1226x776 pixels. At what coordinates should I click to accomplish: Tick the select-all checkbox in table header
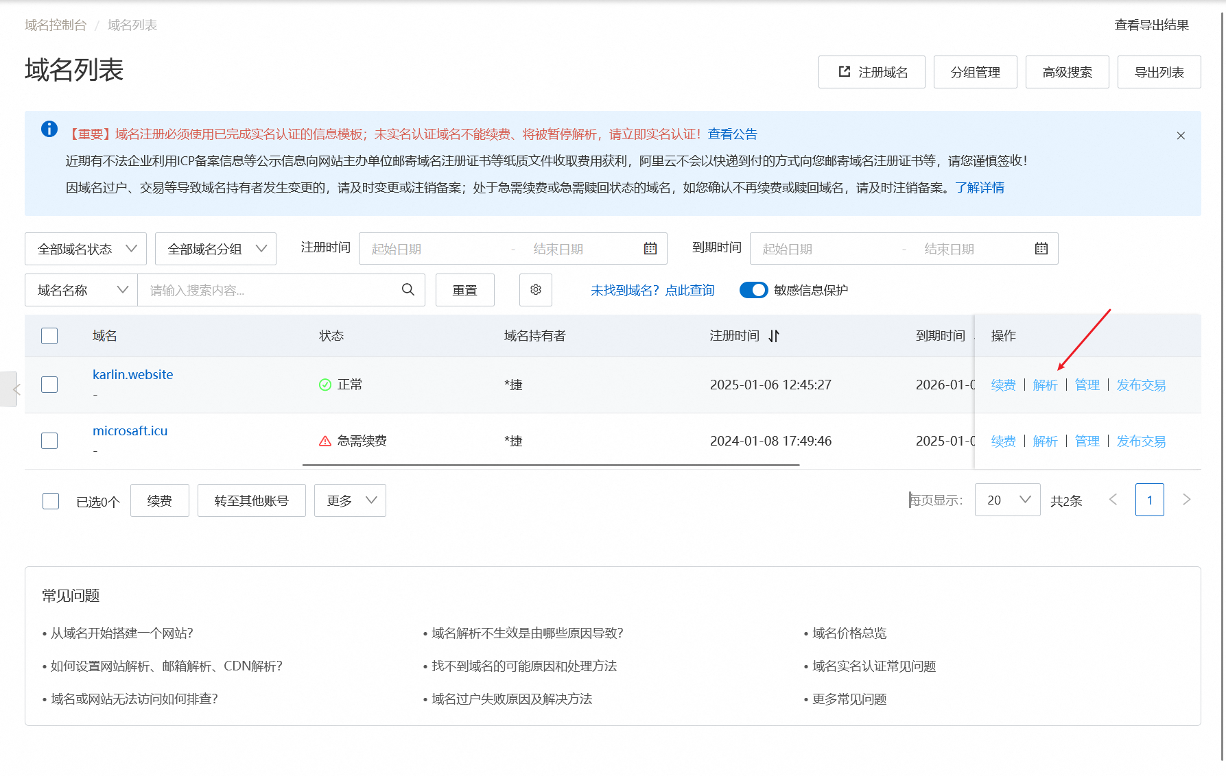click(x=49, y=336)
